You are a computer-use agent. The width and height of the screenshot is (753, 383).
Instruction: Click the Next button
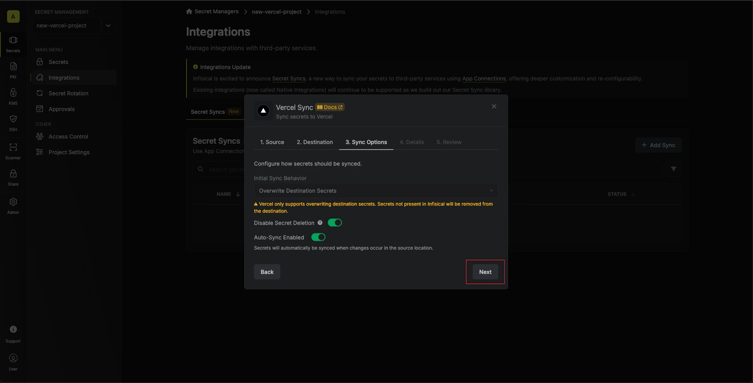click(485, 272)
